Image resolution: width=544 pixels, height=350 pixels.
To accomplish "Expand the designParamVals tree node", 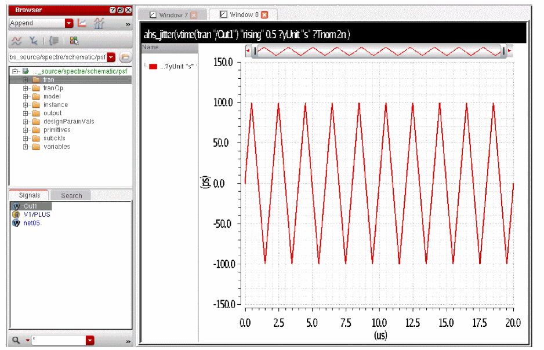I will point(26,122).
